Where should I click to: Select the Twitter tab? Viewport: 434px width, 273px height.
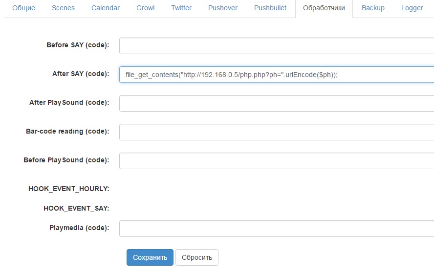181,8
